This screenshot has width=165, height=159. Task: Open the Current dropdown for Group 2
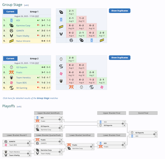point(10,58)
